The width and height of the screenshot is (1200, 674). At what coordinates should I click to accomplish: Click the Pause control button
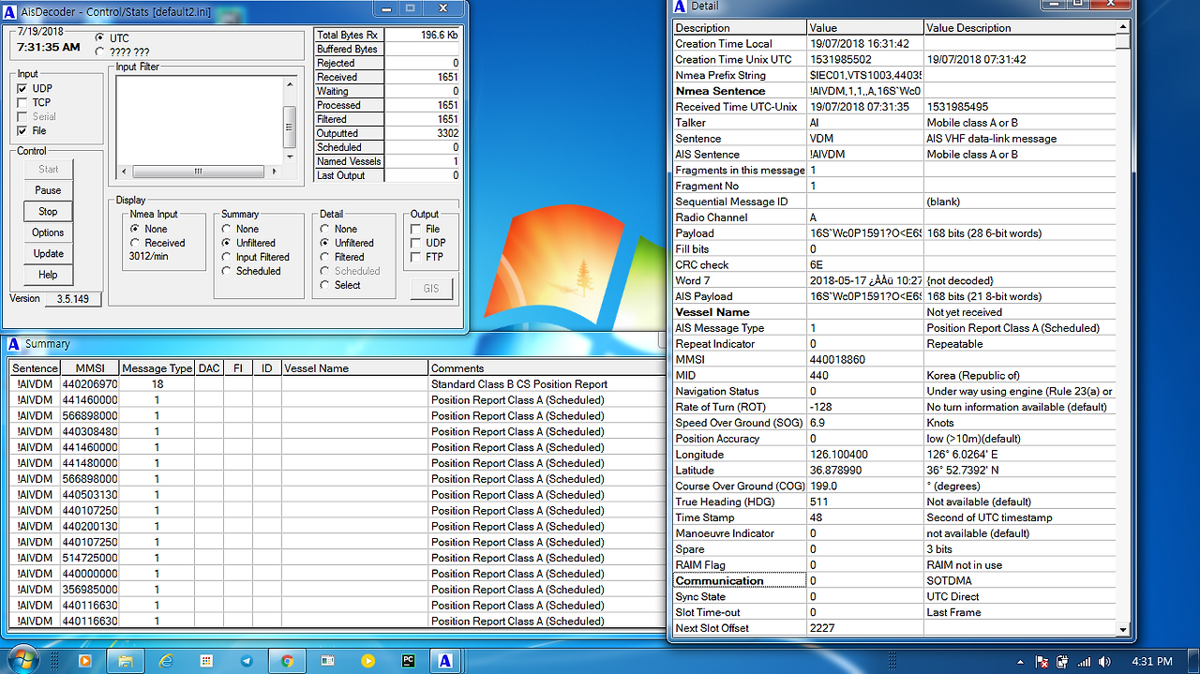48,190
